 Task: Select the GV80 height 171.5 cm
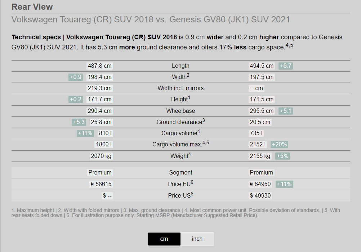(262, 99)
